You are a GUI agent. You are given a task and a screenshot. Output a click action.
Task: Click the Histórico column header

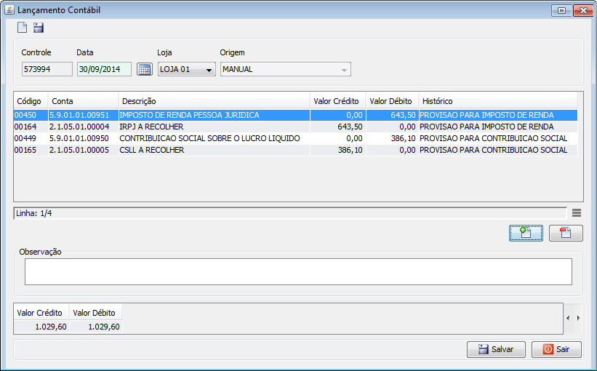tap(498, 101)
